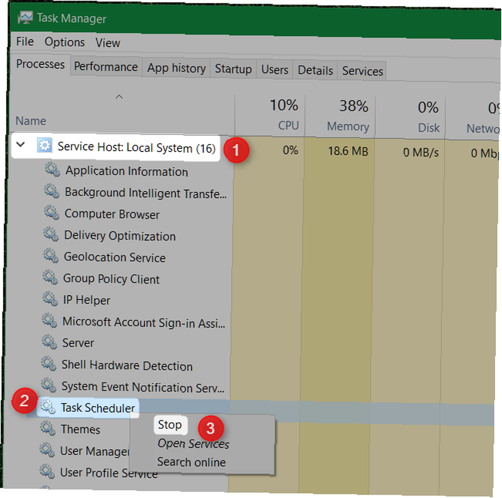Switch to the Details tab

coord(315,70)
